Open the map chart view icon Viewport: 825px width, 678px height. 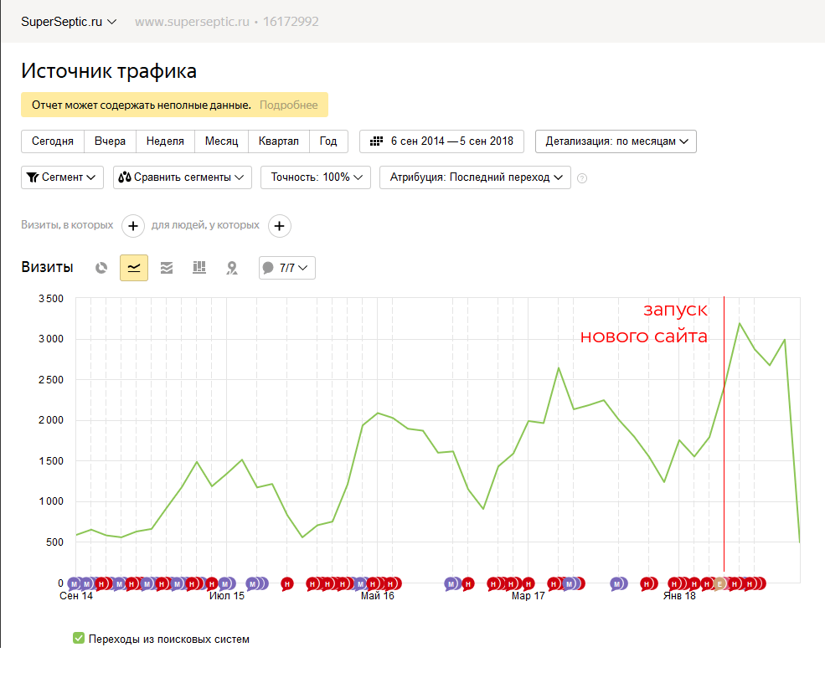tap(232, 268)
